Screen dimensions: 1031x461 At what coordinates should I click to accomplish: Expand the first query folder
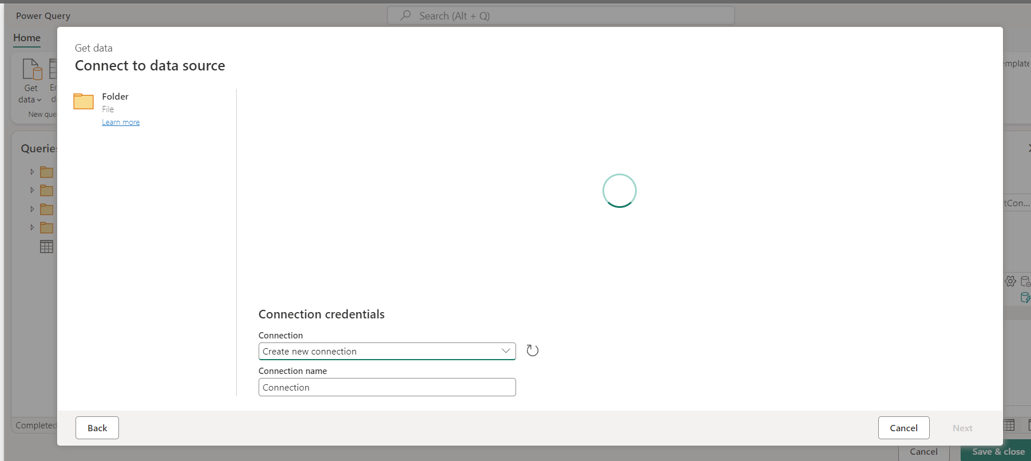point(32,172)
